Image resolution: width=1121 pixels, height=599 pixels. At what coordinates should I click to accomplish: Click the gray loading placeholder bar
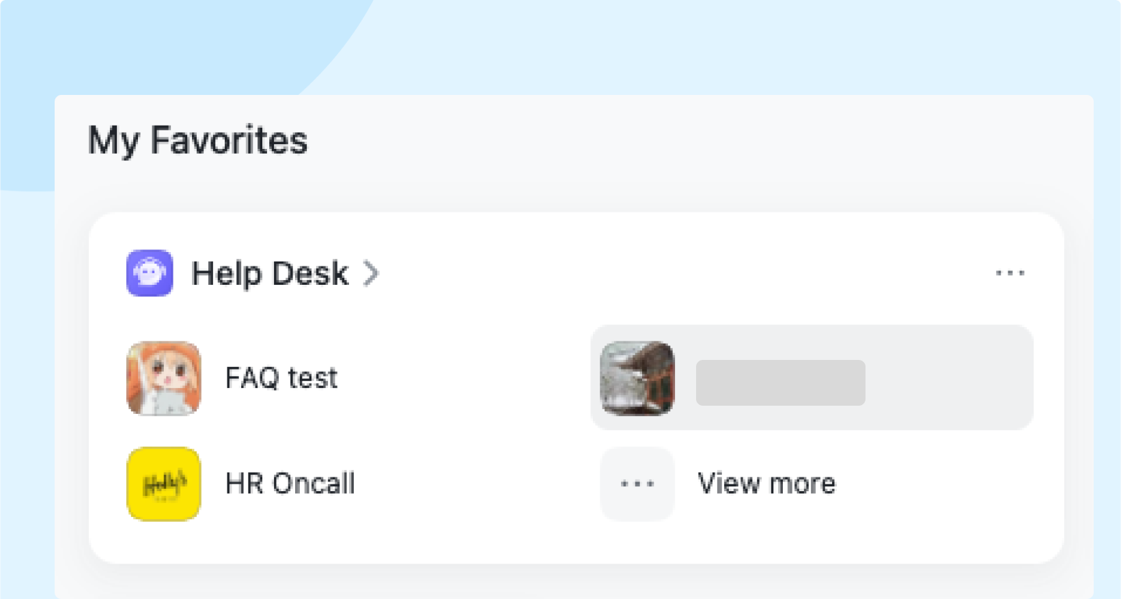click(779, 382)
